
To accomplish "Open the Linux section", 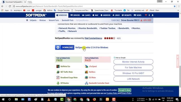I will click(x=116, y=15).
